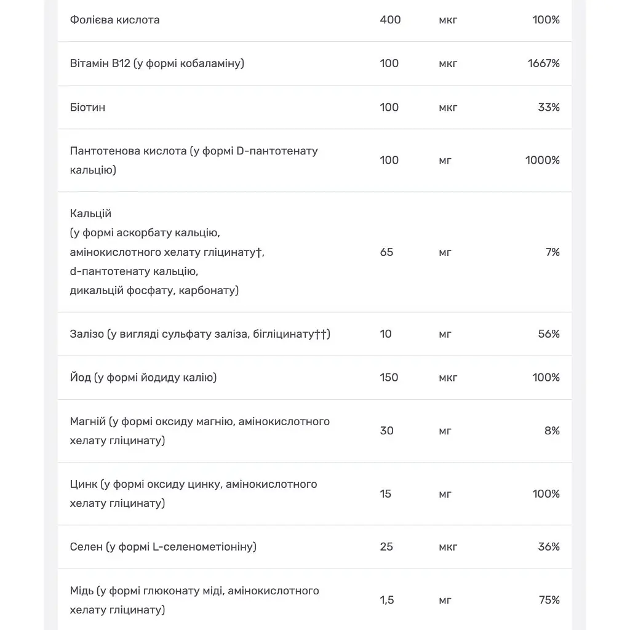
Task: Select the Вітамін B12 (у формі кобаламіну) text
Action: [x=157, y=63]
